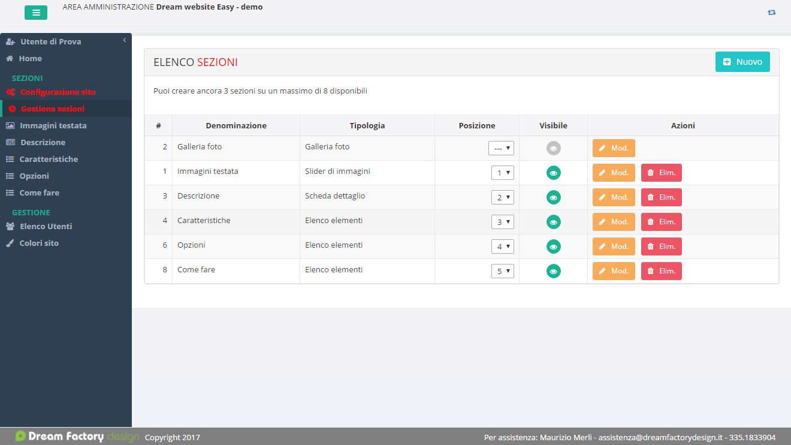791x445 pixels.
Task: Open position dropdown for Come fare
Action: [503, 271]
